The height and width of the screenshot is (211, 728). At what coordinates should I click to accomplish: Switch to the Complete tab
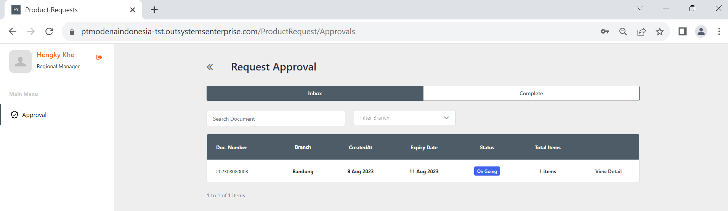(x=531, y=93)
